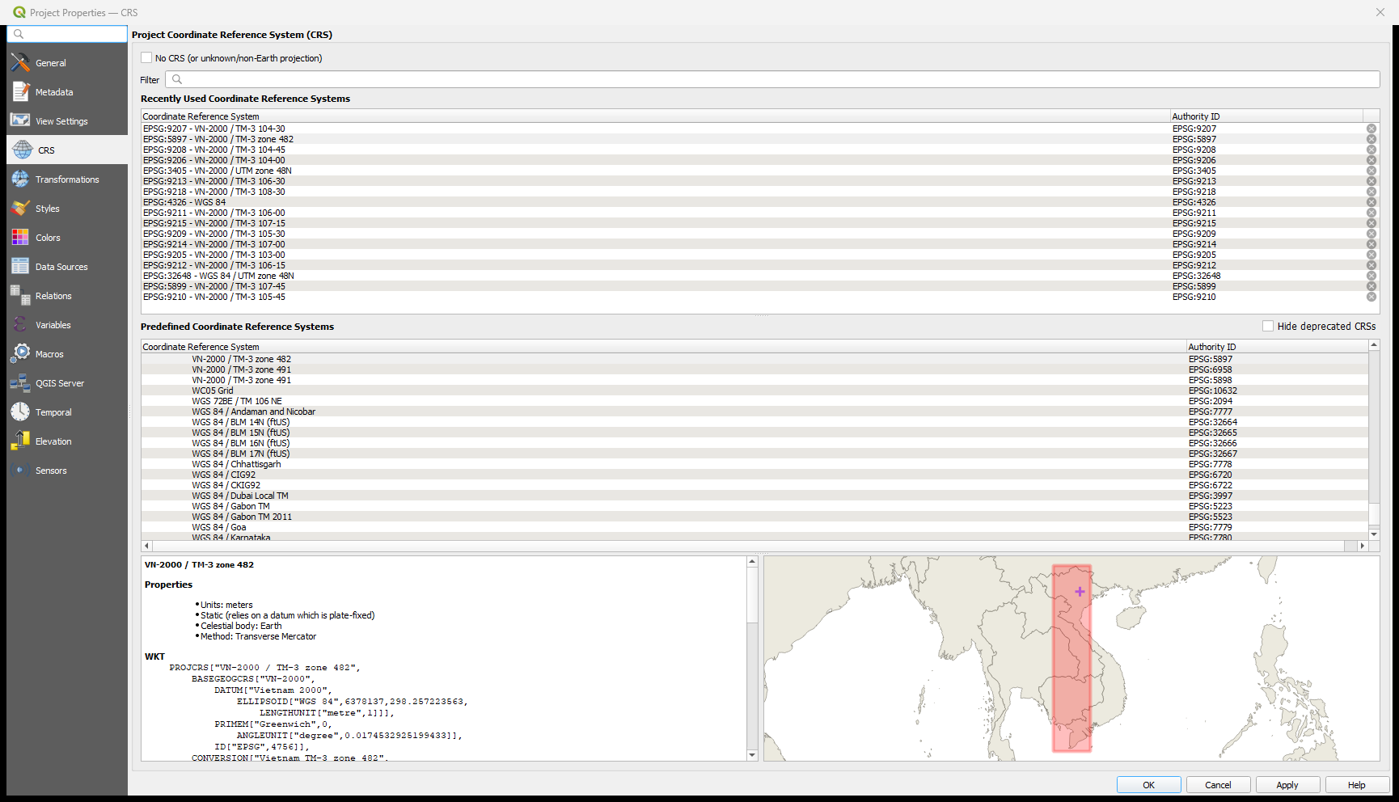
Task: Click the CRS extent preview map
Action: pyautogui.click(x=1071, y=658)
